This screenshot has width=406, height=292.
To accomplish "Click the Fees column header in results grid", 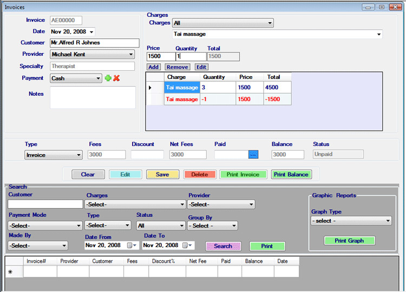I will point(136,261).
